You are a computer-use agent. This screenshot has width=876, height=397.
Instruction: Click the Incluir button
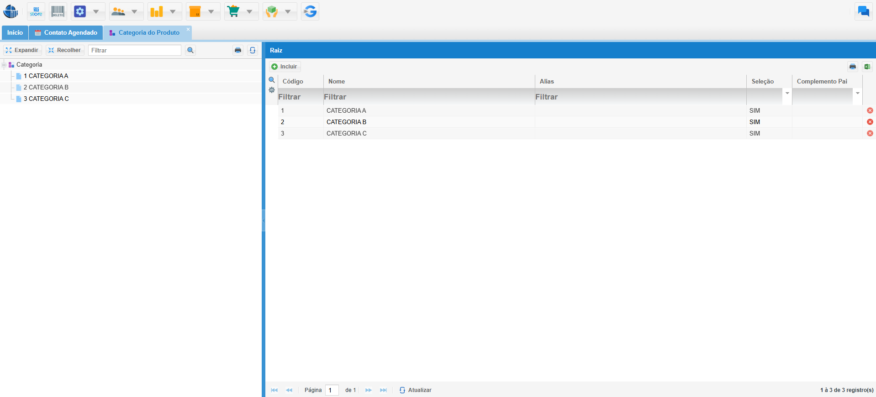coord(285,67)
